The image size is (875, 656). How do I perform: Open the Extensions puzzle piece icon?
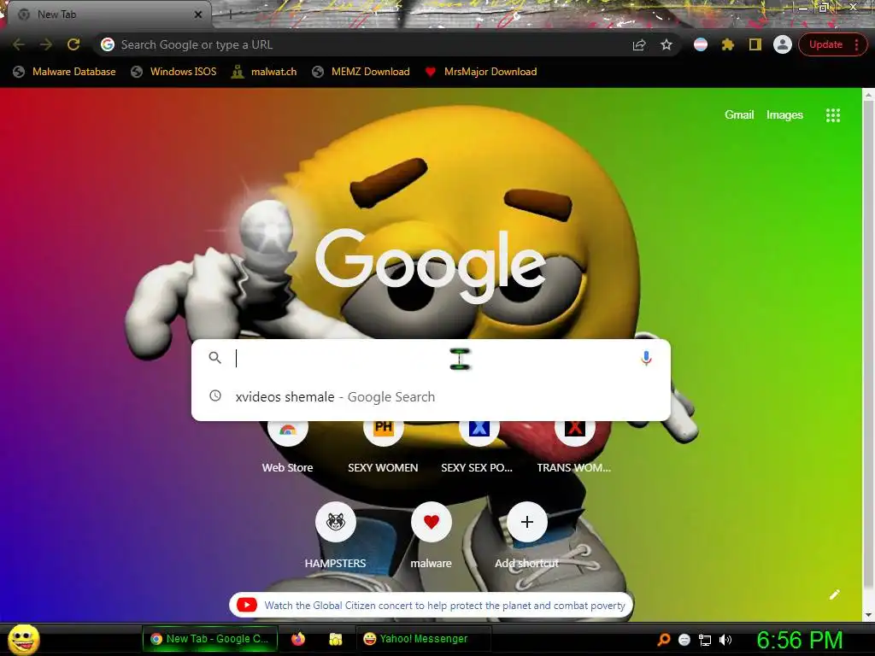point(728,44)
